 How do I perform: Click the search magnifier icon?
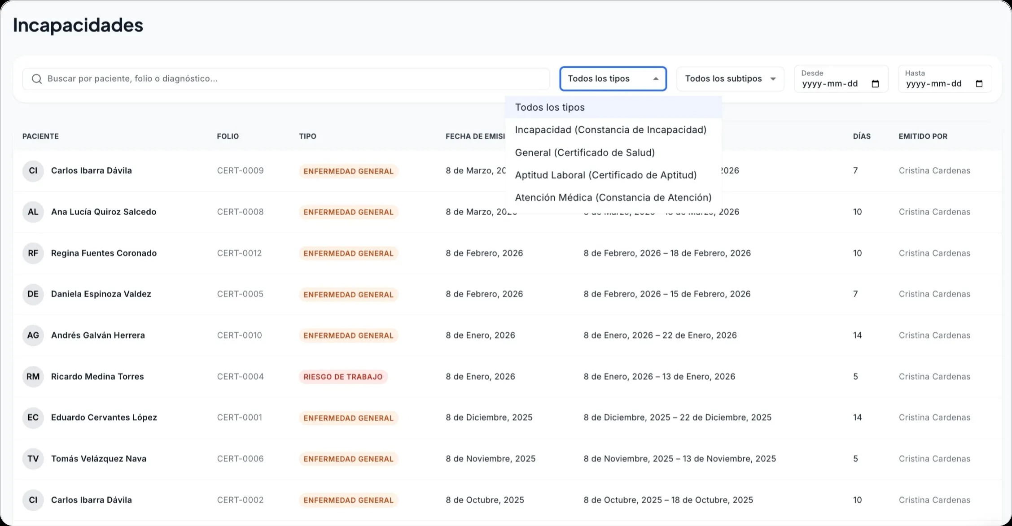pos(37,79)
